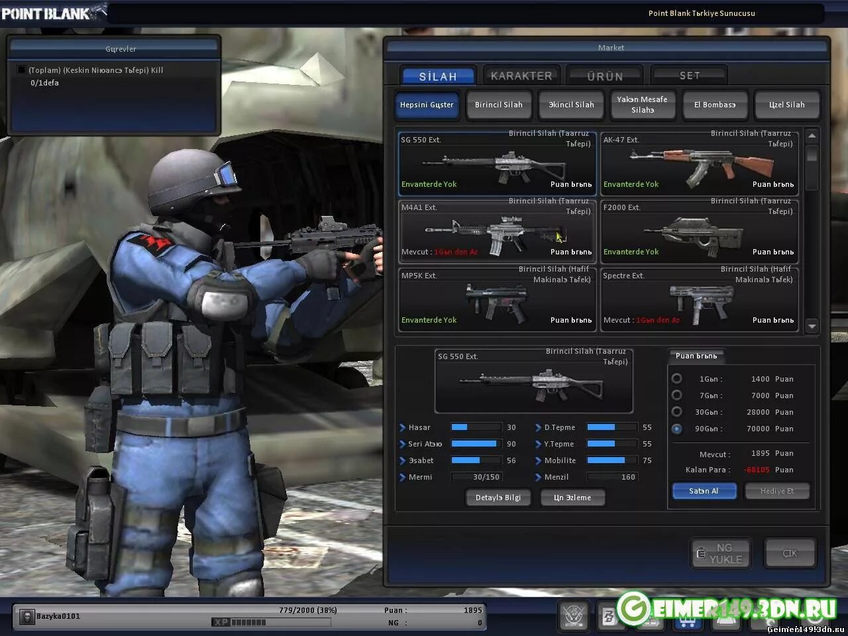Click the NG balance value 0
Viewport: 848px width, 636px height.
pyautogui.click(x=480, y=623)
